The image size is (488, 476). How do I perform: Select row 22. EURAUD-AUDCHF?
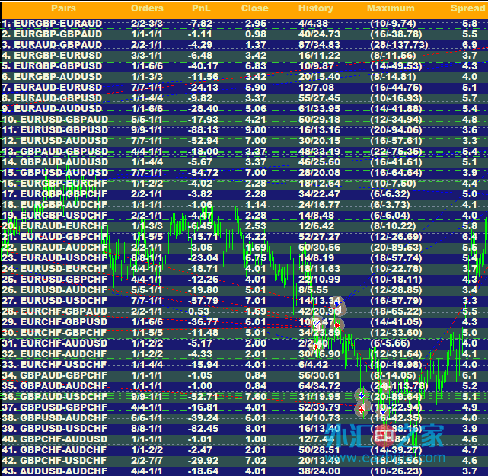tap(245, 248)
